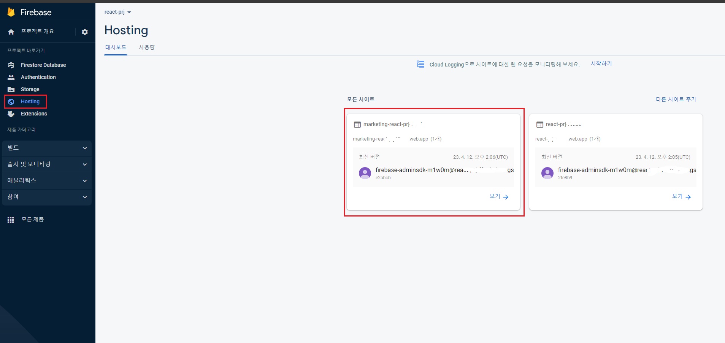Switch to the 사용량 tab
This screenshot has height=343, width=725.
click(147, 47)
